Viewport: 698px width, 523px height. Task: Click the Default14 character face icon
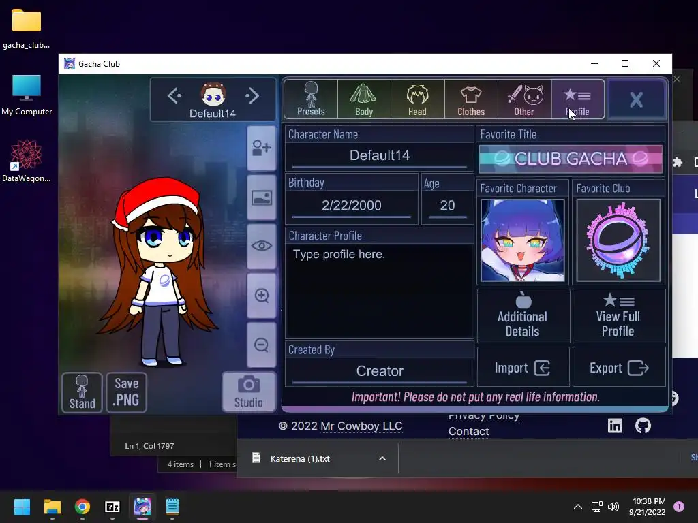click(x=213, y=94)
